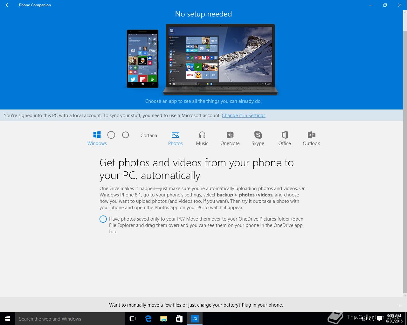
Task: Click the 'No setup needed' heading
Action: tap(203, 14)
